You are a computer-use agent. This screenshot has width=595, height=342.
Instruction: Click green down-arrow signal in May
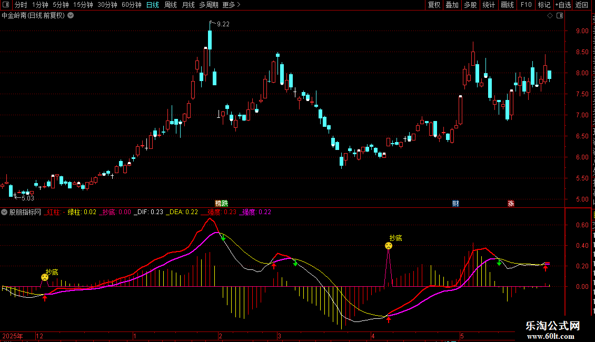[499, 263]
